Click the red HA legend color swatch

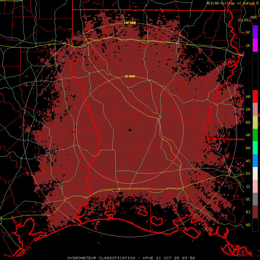tap(255, 96)
